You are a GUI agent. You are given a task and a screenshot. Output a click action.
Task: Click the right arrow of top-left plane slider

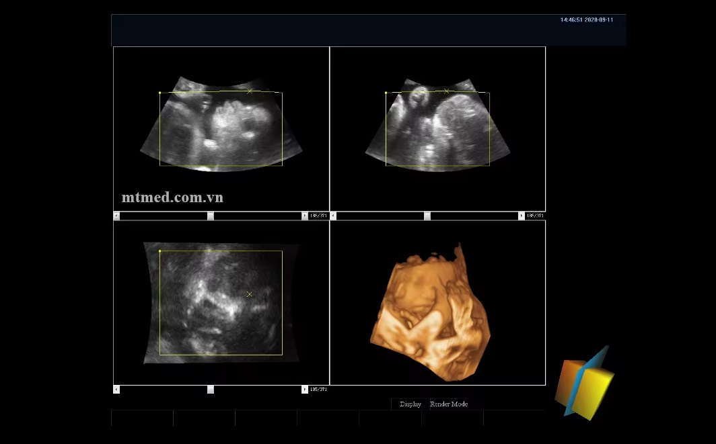click(305, 216)
